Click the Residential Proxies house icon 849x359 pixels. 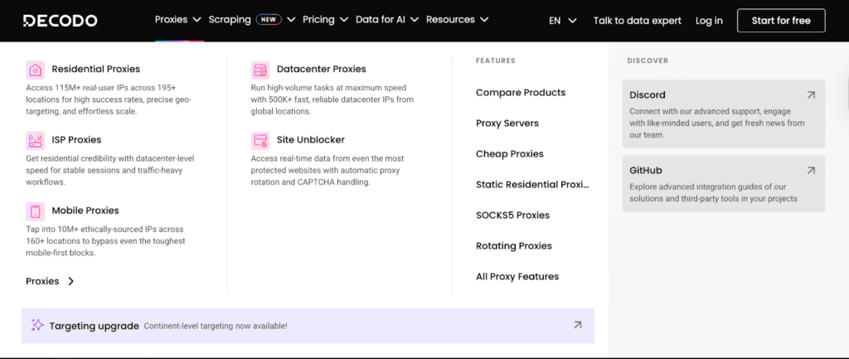tap(35, 70)
